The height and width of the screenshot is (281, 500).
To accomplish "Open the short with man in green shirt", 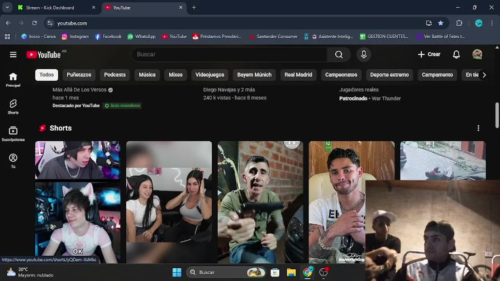I will (260, 202).
